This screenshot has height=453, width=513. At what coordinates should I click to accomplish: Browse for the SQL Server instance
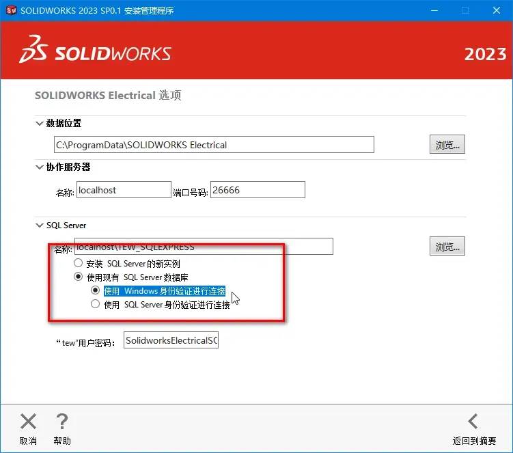point(447,246)
